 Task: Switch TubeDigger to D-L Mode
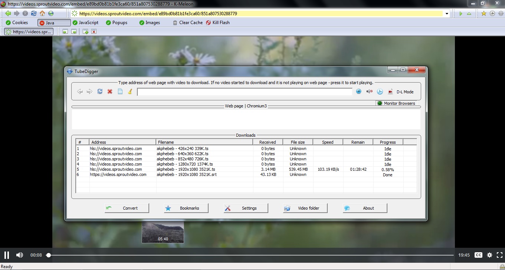(405, 92)
